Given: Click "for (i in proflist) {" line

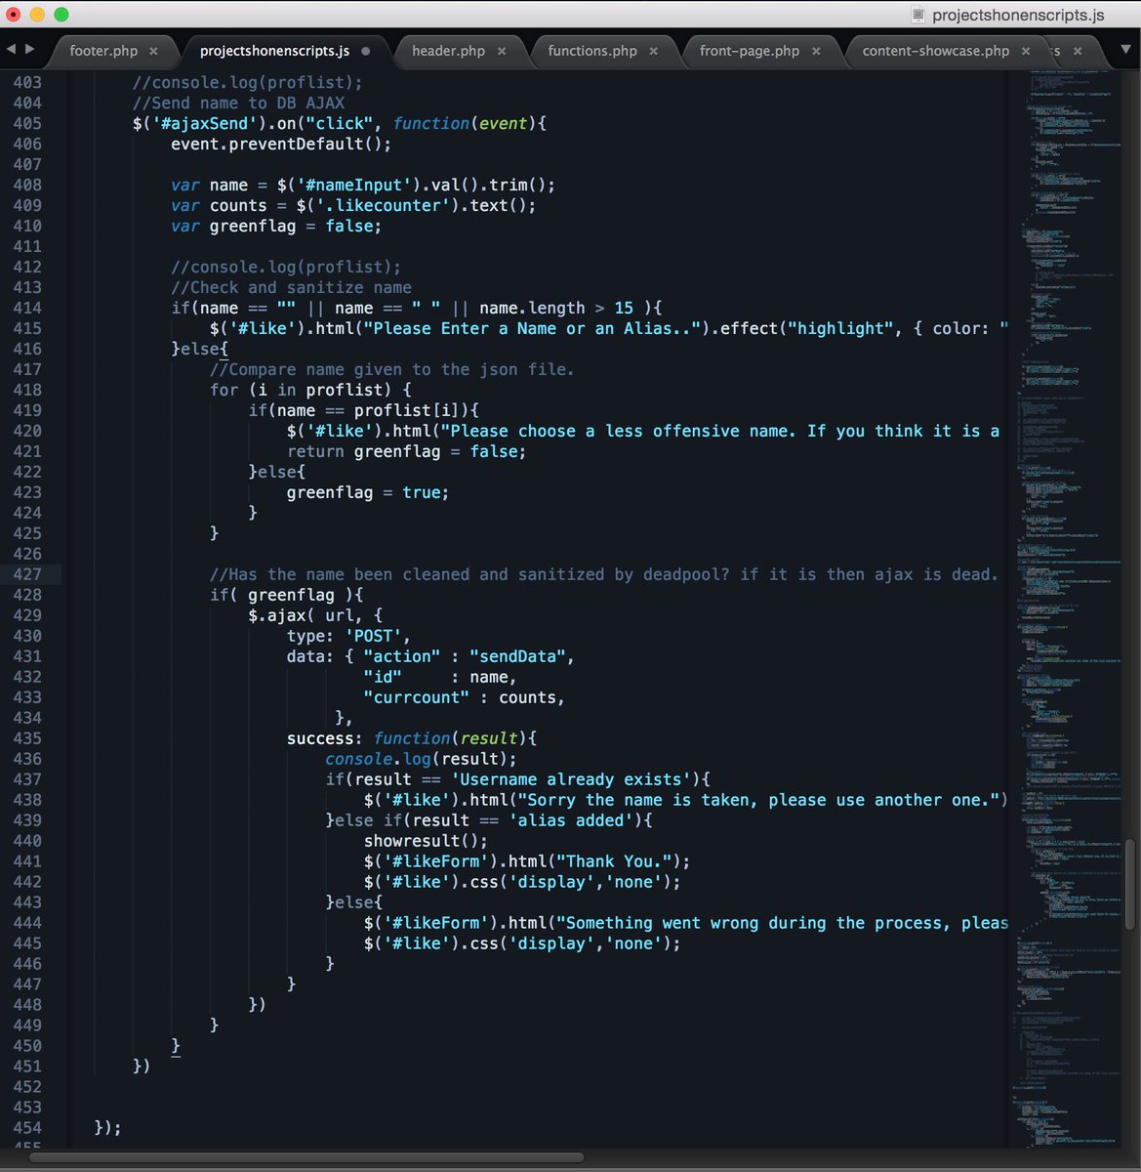Looking at the screenshot, I should click(x=310, y=390).
